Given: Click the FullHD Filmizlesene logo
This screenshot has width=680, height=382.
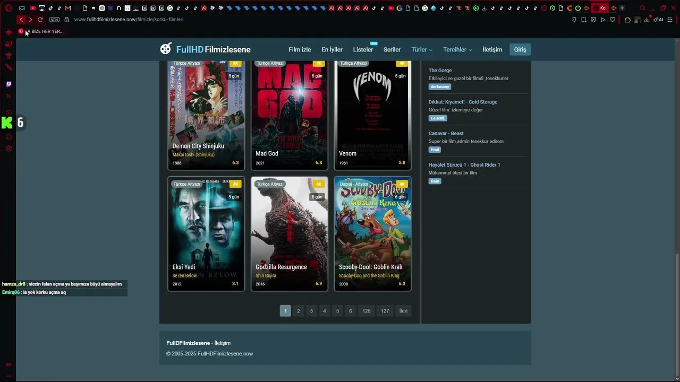Looking at the screenshot, I should 205,49.
